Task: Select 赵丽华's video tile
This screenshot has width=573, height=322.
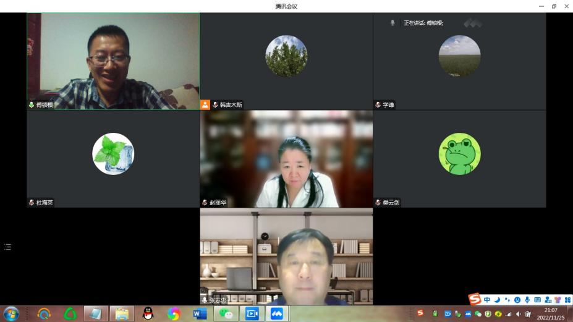Action: click(286, 158)
